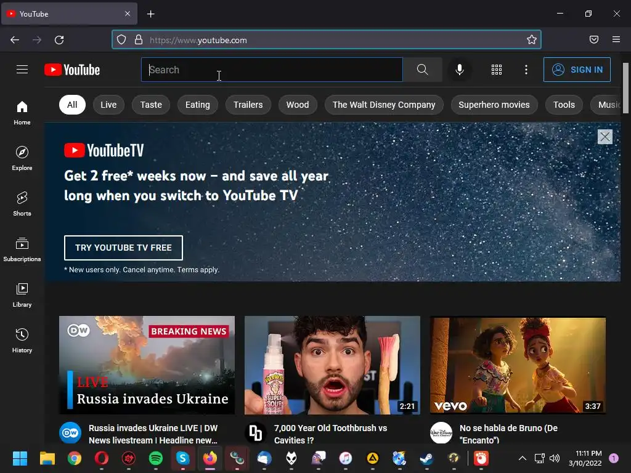The width and height of the screenshot is (631, 473).
Task: Click the page scrollbar thumb
Action: point(625,89)
